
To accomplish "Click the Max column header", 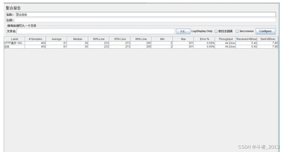I will 183,39.
